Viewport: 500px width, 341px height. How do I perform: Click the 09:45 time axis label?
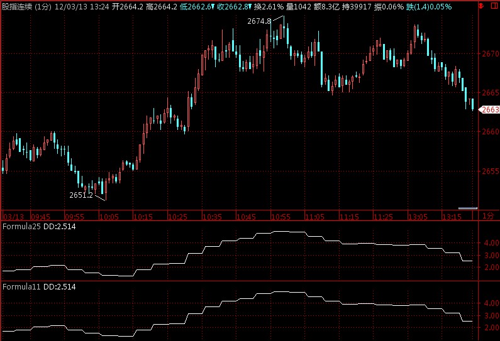40,217
